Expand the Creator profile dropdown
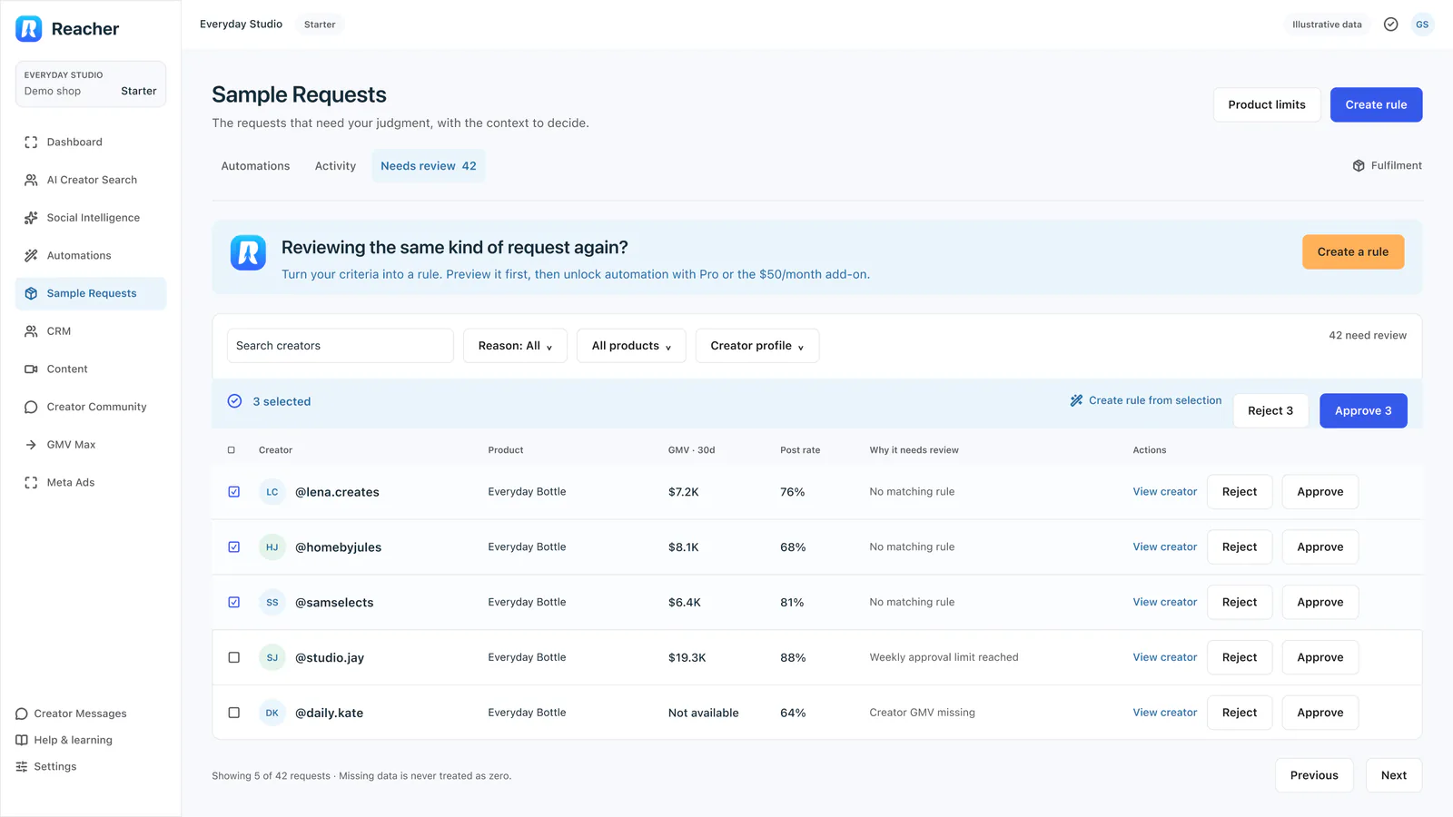The image size is (1453, 817). [x=757, y=346]
